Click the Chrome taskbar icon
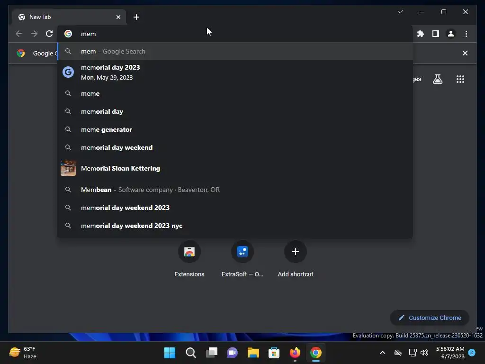The height and width of the screenshot is (364, 485). tap(316, 353)
